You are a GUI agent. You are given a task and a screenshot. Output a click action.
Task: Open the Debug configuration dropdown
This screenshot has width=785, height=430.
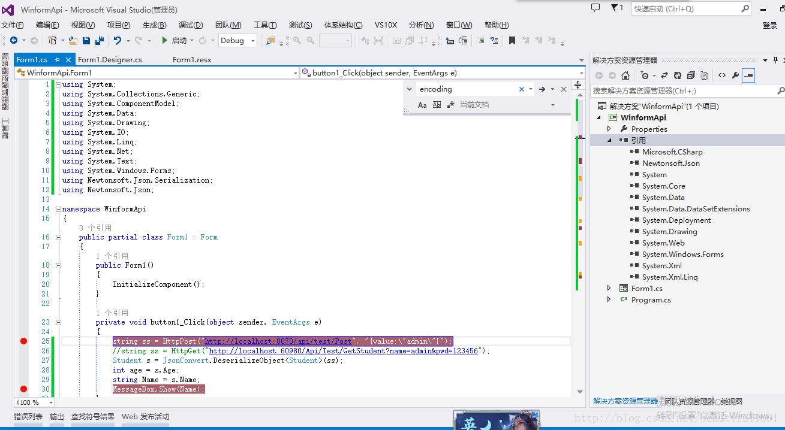coord(237,41)
